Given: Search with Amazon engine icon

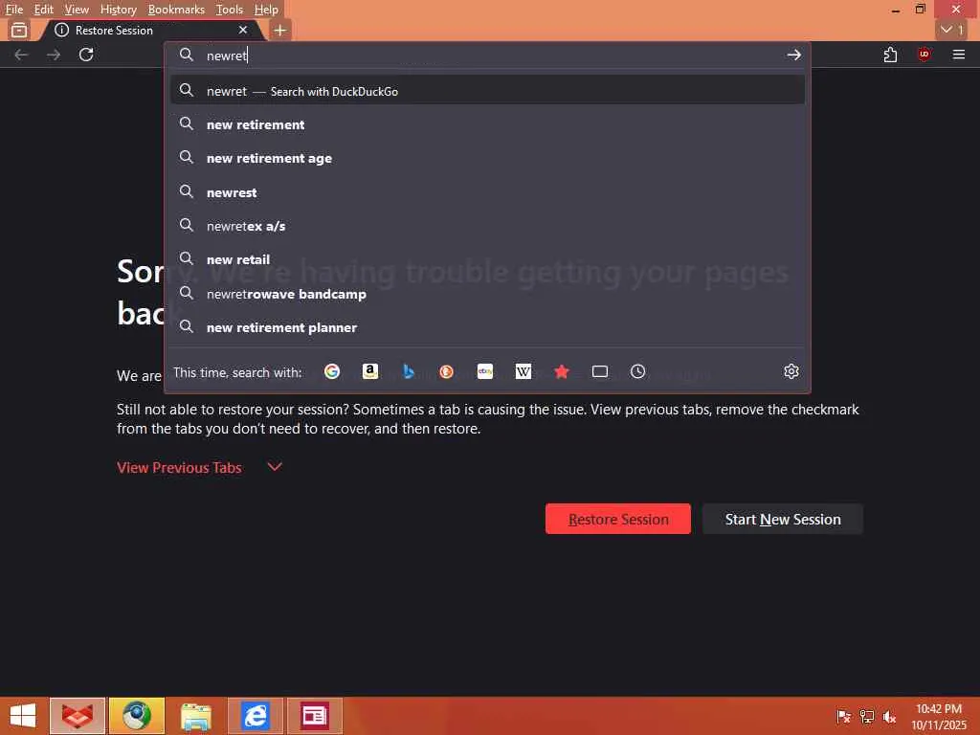Looking at the screenshot, I should click(x=370, y=372).
